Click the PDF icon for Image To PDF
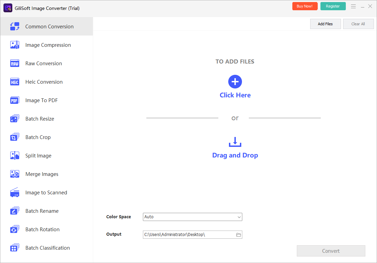Viewport: 377px width, 263px height. pos(15,100)
